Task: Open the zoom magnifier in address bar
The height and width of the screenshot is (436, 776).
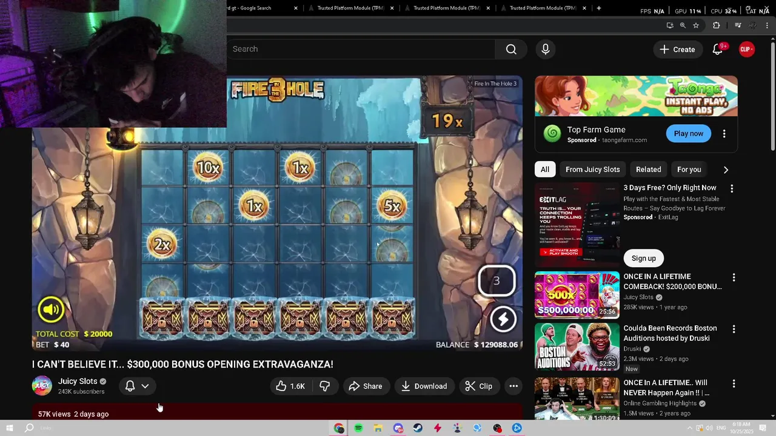Action: 683,25
